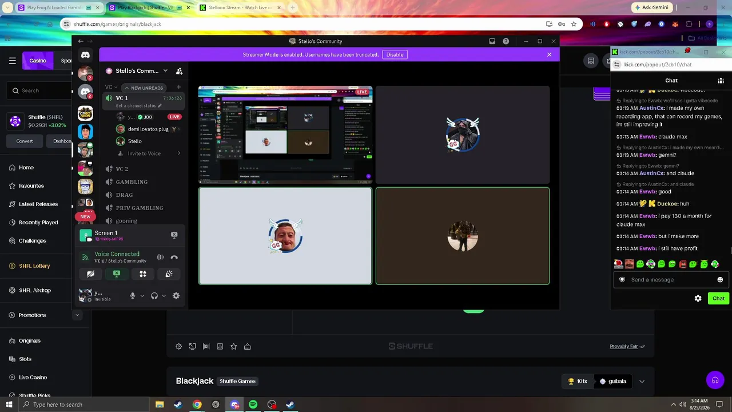Open microphone input device options arrow
The height and width of the screenshot is (412, 732).
point(142,296)
